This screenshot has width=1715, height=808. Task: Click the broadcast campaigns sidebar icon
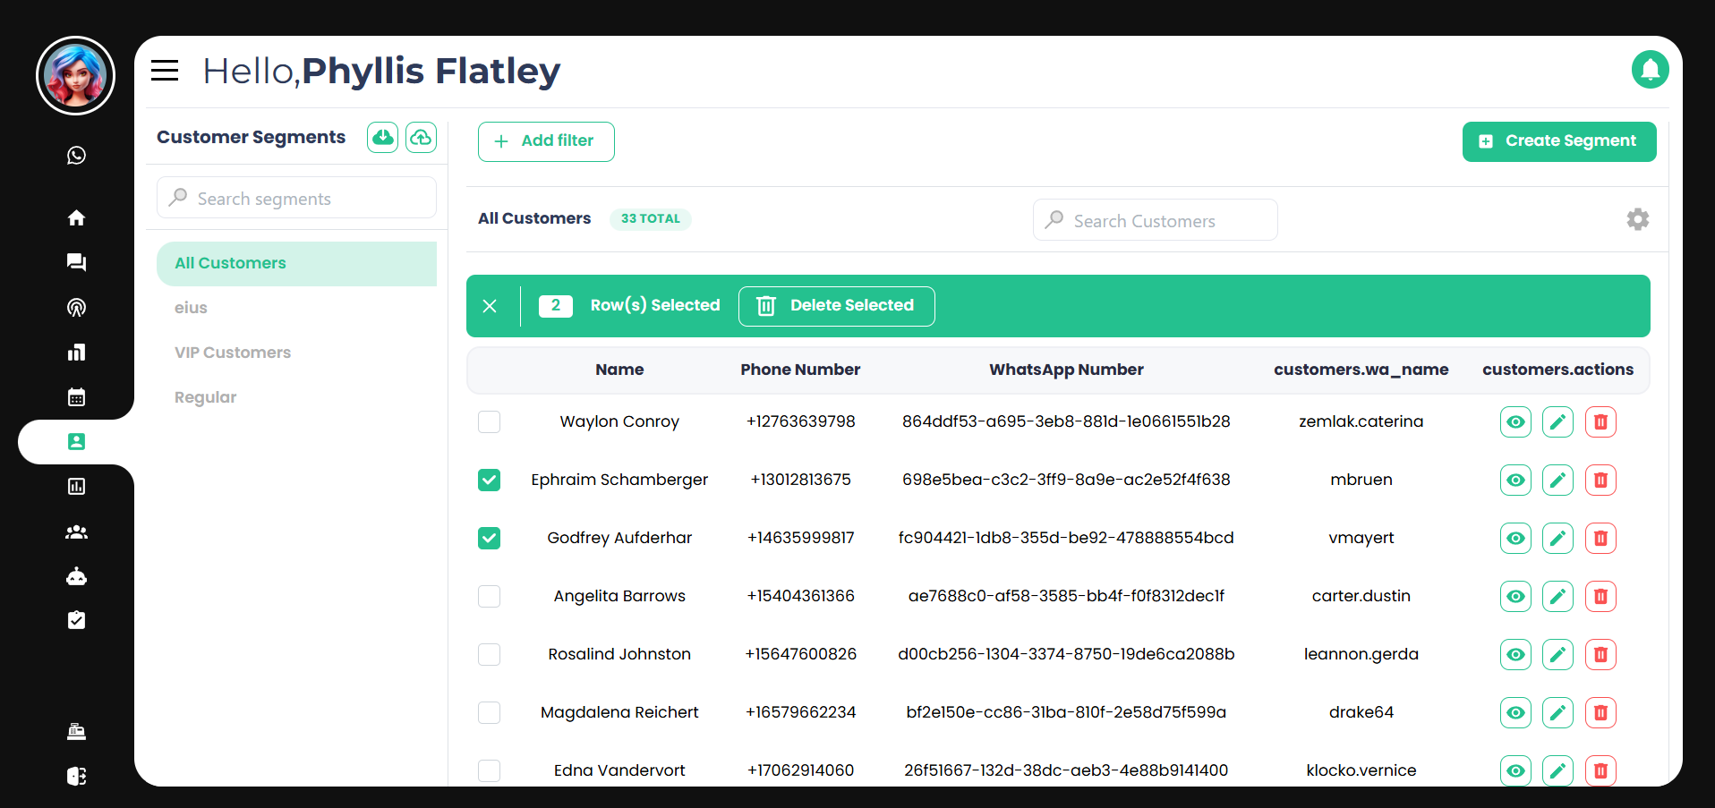click(76, 307)
